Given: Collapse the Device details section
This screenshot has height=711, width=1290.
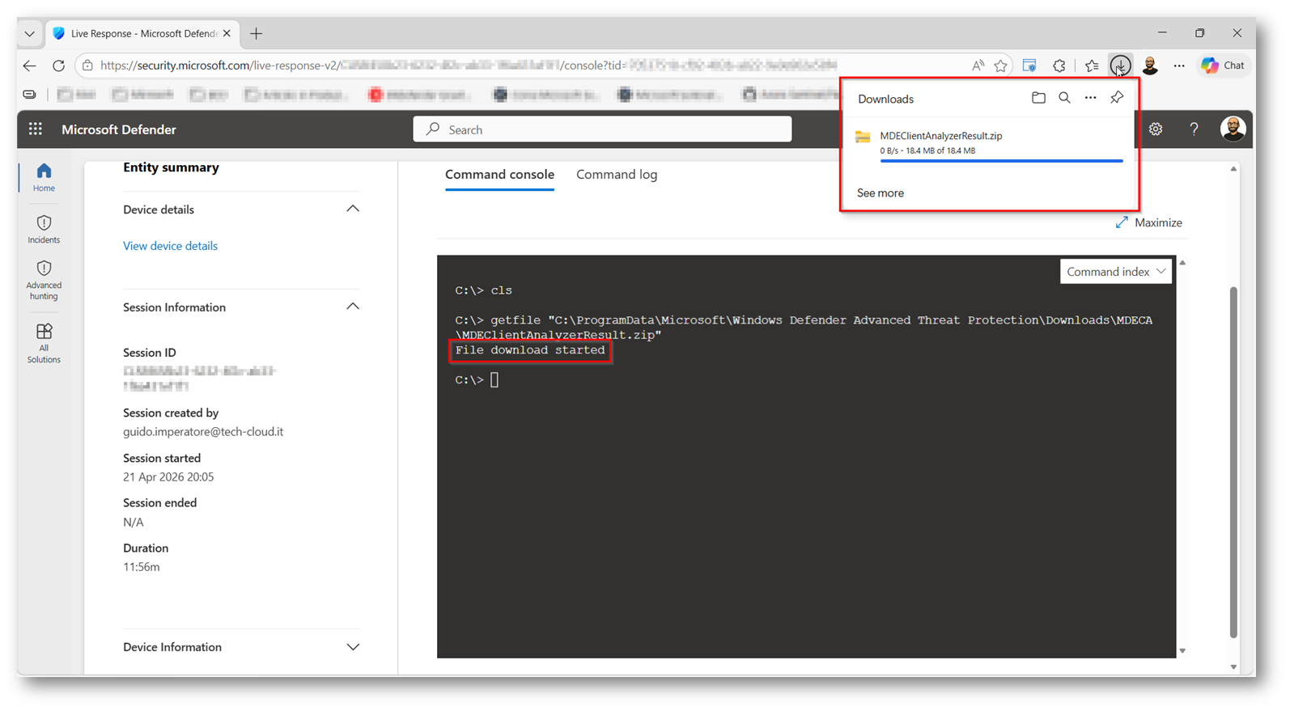Looking at the screenshot, I should click(x=353, y=209).
